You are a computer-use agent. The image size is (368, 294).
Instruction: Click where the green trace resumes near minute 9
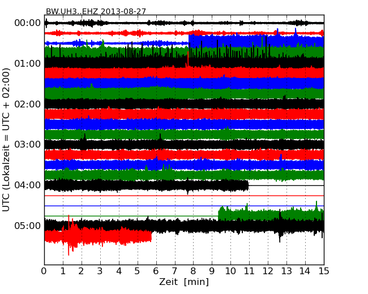click(x=219, y=214)
